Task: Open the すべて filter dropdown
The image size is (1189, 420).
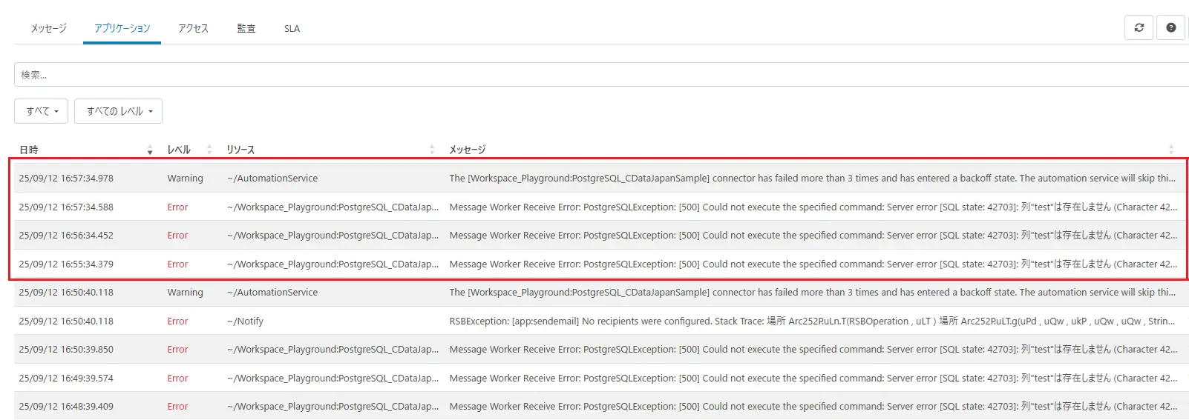Action: tap(42, 111)
